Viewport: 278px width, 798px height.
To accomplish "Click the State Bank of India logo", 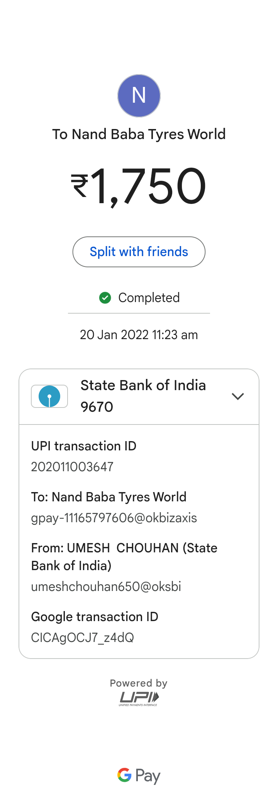I will pyautogui.click(x=49, y=396).
